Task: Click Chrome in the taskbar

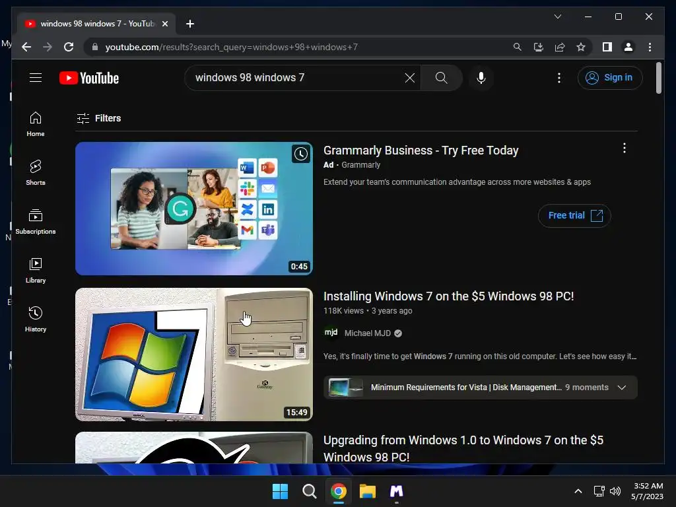Action: (x=339, y=491)
